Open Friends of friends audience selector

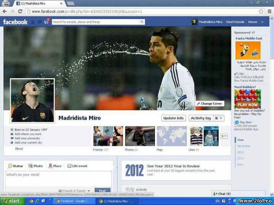tap(74, 191)
